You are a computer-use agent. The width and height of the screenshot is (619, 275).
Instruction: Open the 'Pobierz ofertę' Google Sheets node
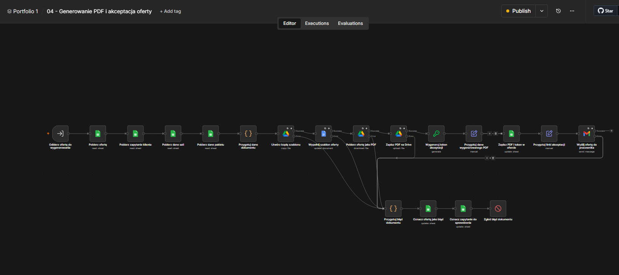(x=98, y=134)
